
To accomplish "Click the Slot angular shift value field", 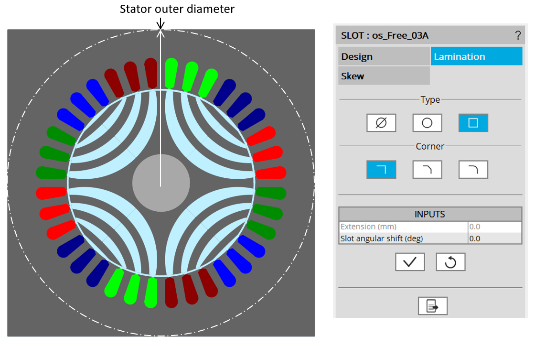I will (x=494, y=238).
